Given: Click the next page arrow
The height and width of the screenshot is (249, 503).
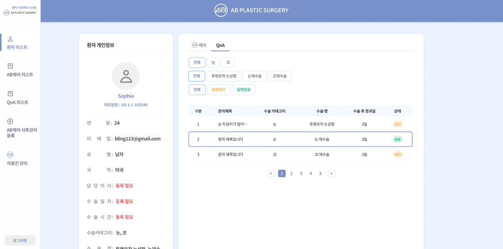Looking at the screenshot, I should pyautogui.click(x=332, y=173).
